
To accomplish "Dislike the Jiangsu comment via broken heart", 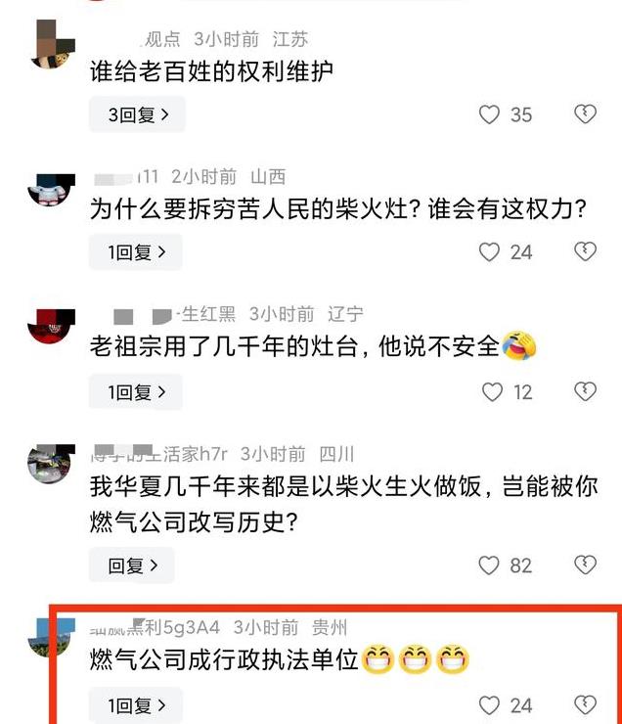I will (x=586, y=114).
